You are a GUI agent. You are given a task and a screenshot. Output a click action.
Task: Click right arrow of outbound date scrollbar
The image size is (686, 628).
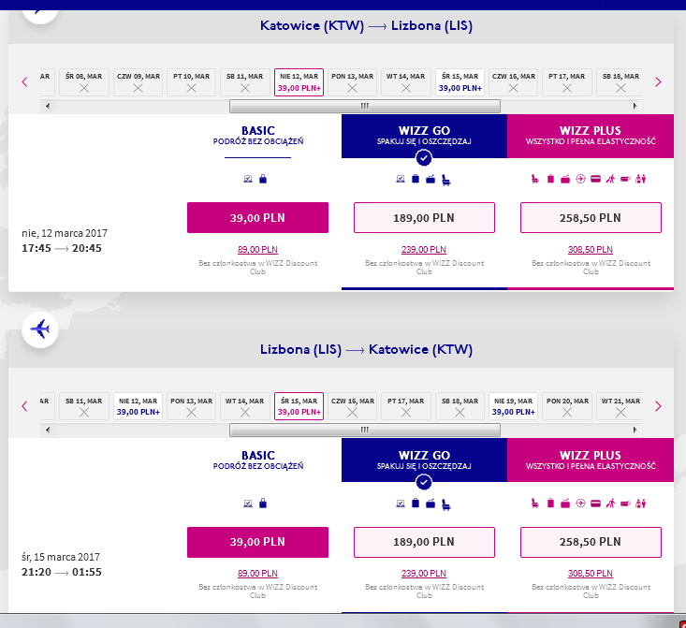pos(635,106)
